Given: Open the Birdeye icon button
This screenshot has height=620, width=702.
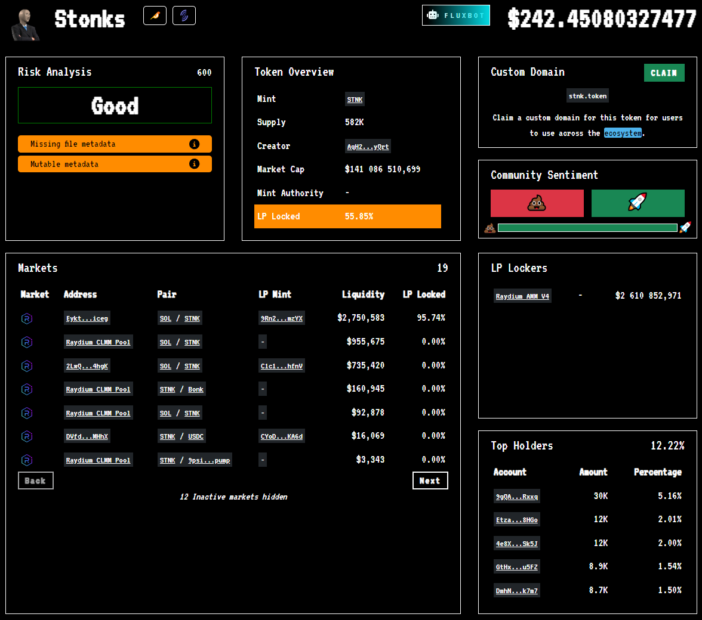Looking at the screenshot, I should click(155, 15).
